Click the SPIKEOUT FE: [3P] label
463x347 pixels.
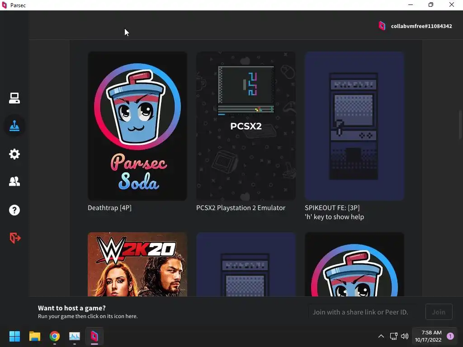pyautogui.click(x=332, y=208)
